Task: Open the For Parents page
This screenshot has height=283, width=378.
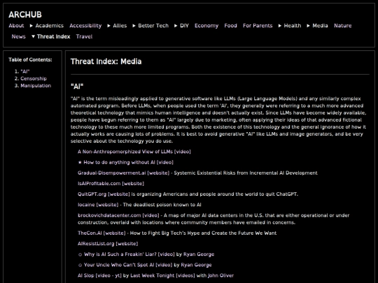Action: tap(258, 26)
